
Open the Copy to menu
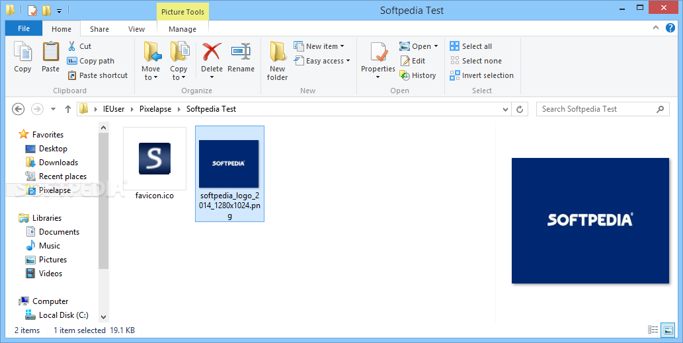click(x=179, y=61)
